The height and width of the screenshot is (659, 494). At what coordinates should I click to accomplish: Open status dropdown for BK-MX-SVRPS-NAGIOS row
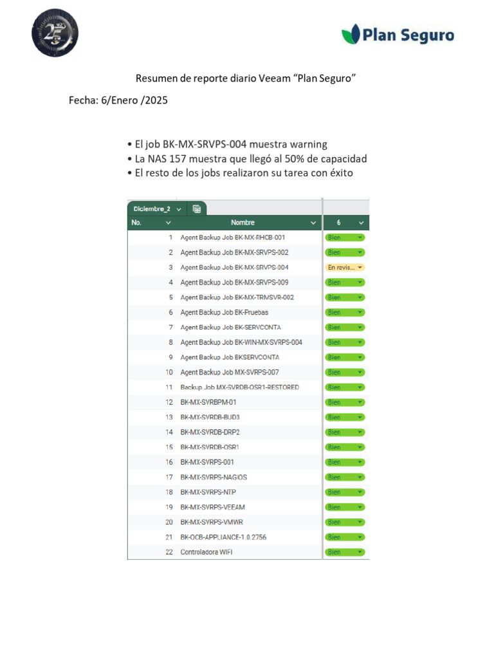coord(345,477)
